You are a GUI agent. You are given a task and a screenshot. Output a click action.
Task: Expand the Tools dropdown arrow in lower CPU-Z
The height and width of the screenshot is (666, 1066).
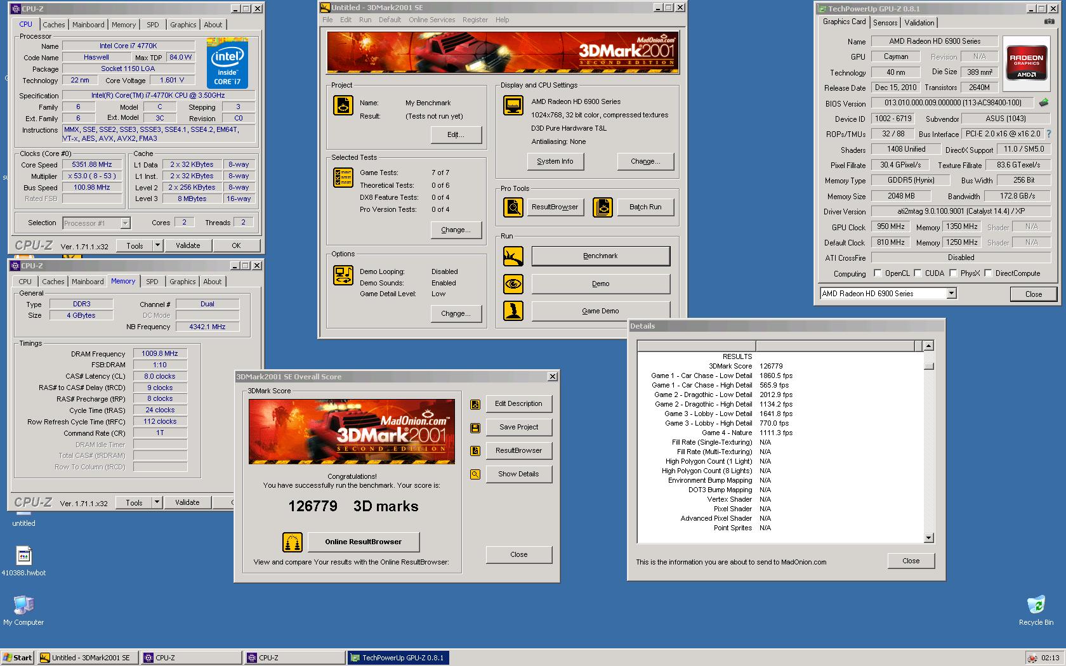pyautogui.click(x=157, y=502)
